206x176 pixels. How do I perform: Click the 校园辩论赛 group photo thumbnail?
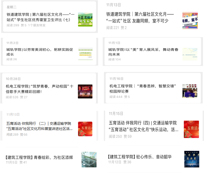tap(190, 91)
